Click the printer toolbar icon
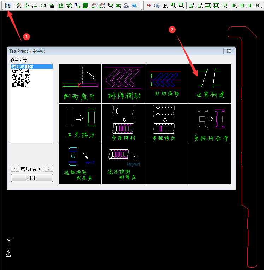 pos(126,6)
